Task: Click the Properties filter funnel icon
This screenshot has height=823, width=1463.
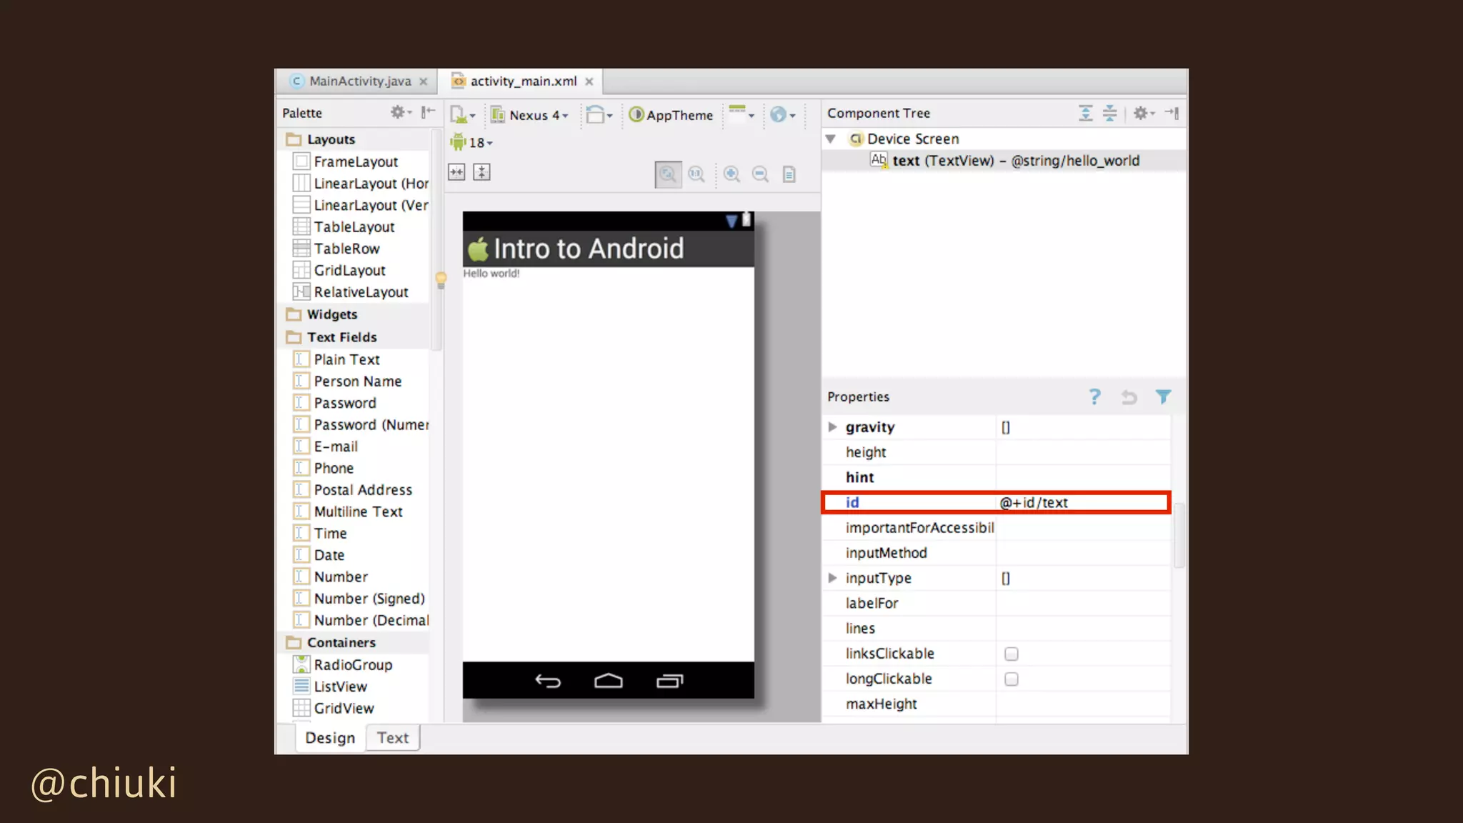Action: [x=1163, y=396]
